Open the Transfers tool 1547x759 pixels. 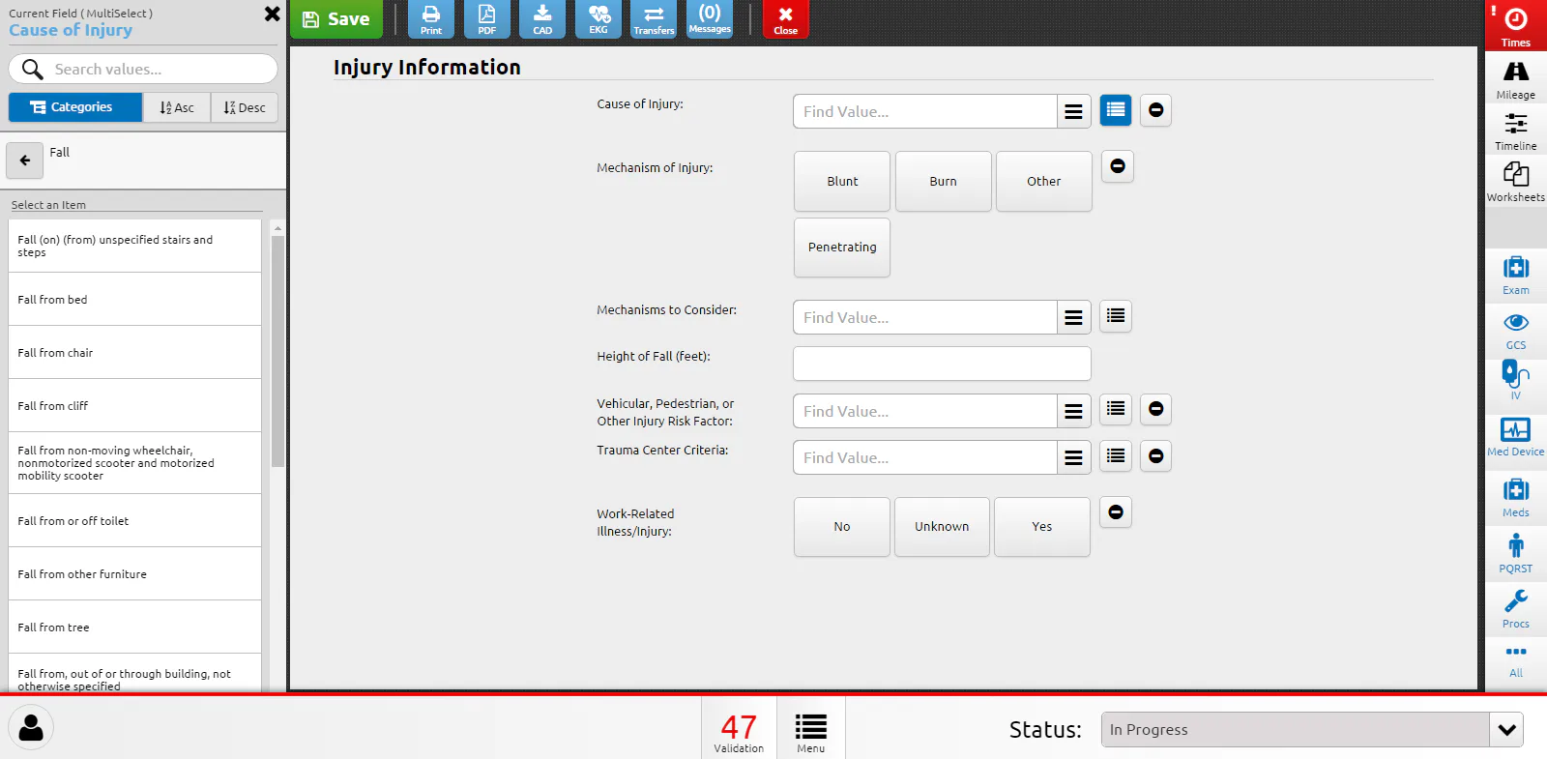click(x=654, y=19)
